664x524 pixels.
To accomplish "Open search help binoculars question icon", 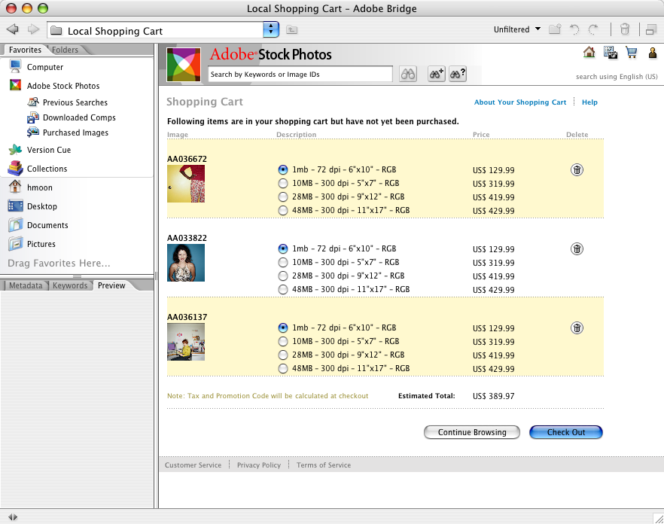I will click(458, 74).
